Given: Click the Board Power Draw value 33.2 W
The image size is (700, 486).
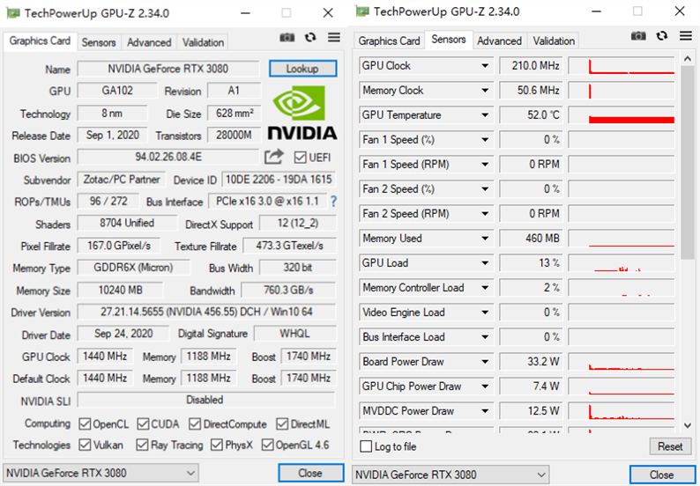Looking at the screenshot, I should (531, 362).
